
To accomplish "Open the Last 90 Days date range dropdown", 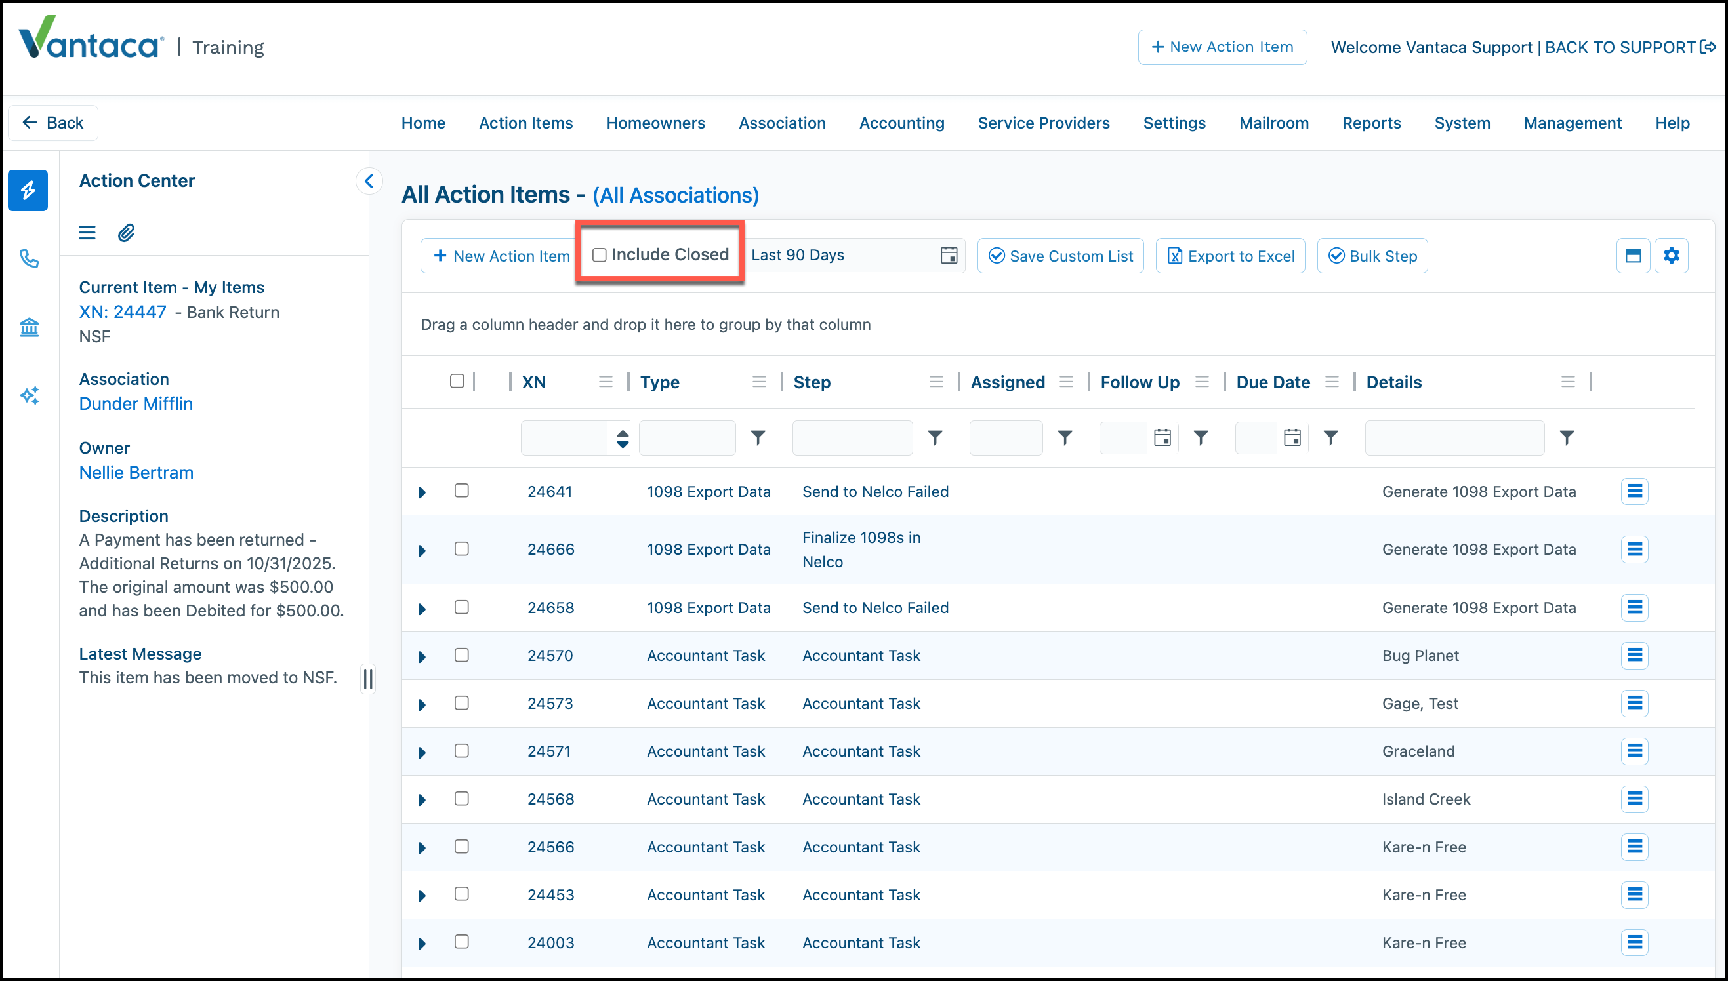I will (x=855, y=255).
